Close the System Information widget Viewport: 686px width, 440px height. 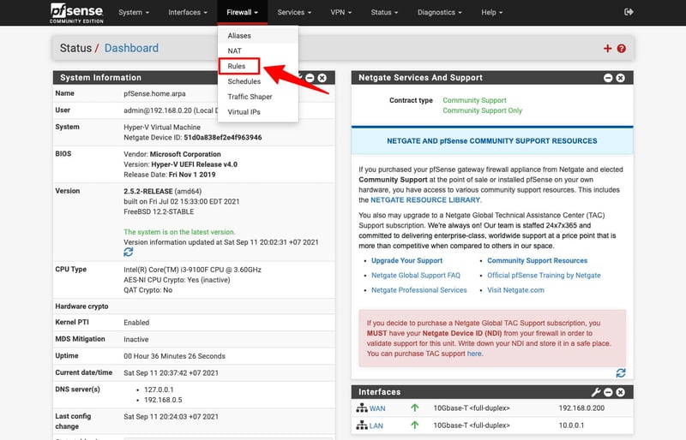(x=322, y=78)
